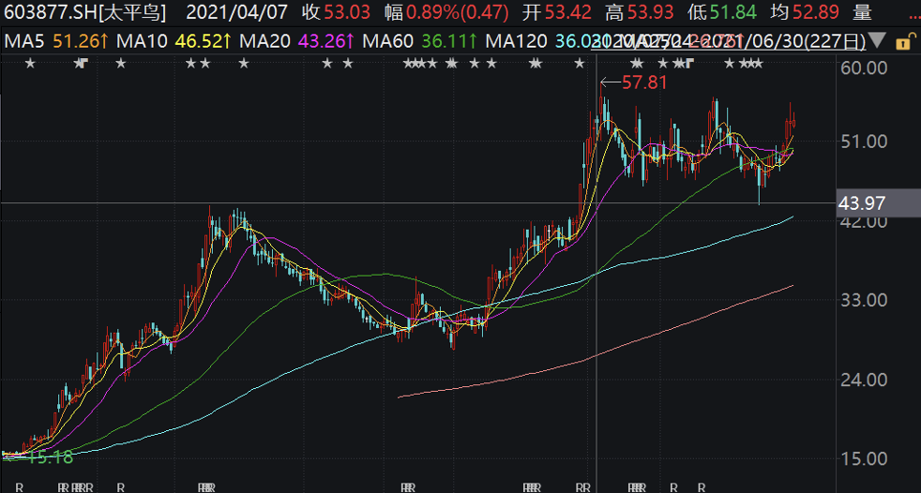Select the MA10 label in indicator bar
921x493 pixels.
pyautogui.click(x=142, y=41)
